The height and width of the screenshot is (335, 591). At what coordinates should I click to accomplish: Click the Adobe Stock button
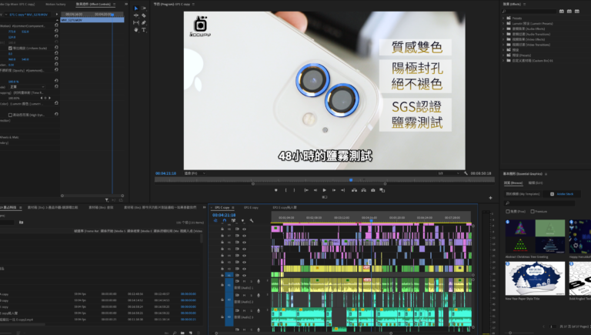coord(565,194)
